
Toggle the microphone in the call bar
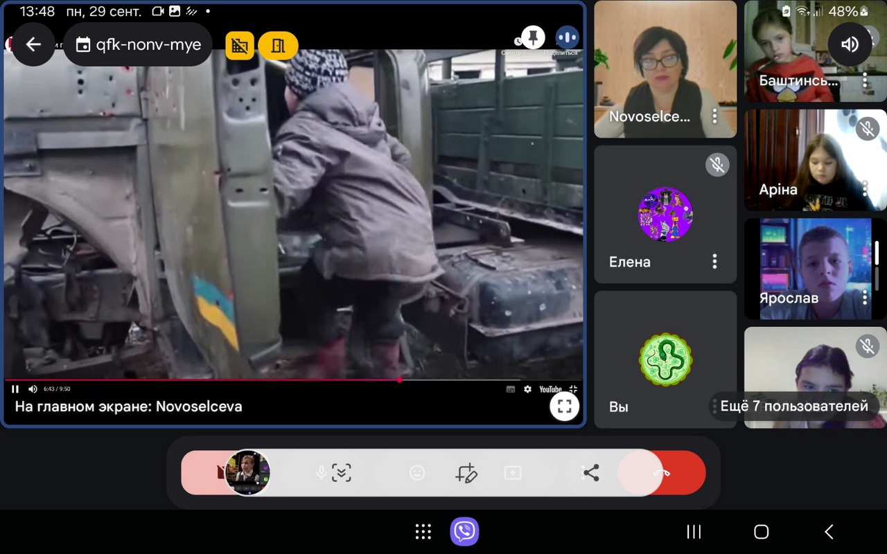(x=322, y=473)
